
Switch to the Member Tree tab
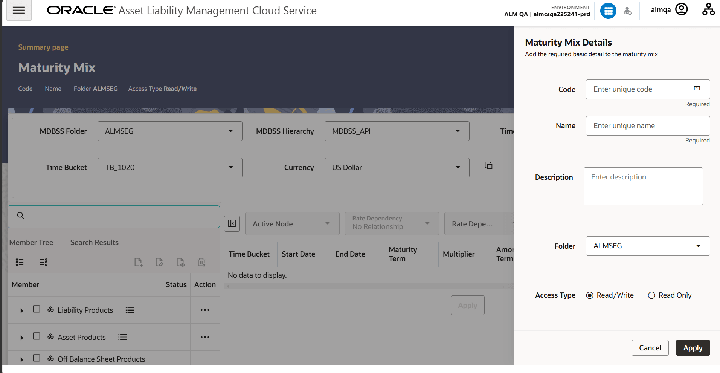click(x=31, y=242)
